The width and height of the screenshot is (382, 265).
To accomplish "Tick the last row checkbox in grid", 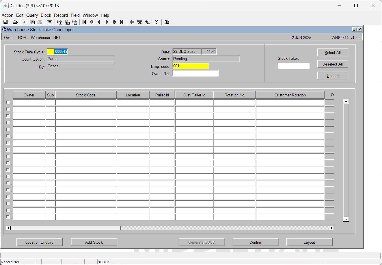I will tap(8, 217).
